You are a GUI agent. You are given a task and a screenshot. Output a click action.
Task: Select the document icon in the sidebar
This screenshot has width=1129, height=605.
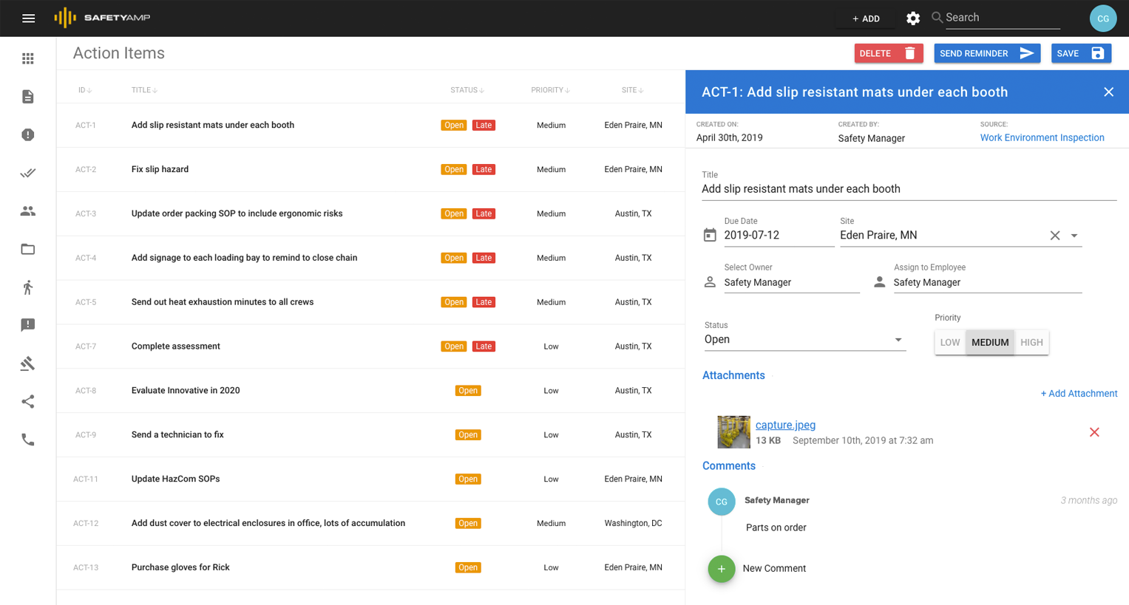[x=28, y=97]
